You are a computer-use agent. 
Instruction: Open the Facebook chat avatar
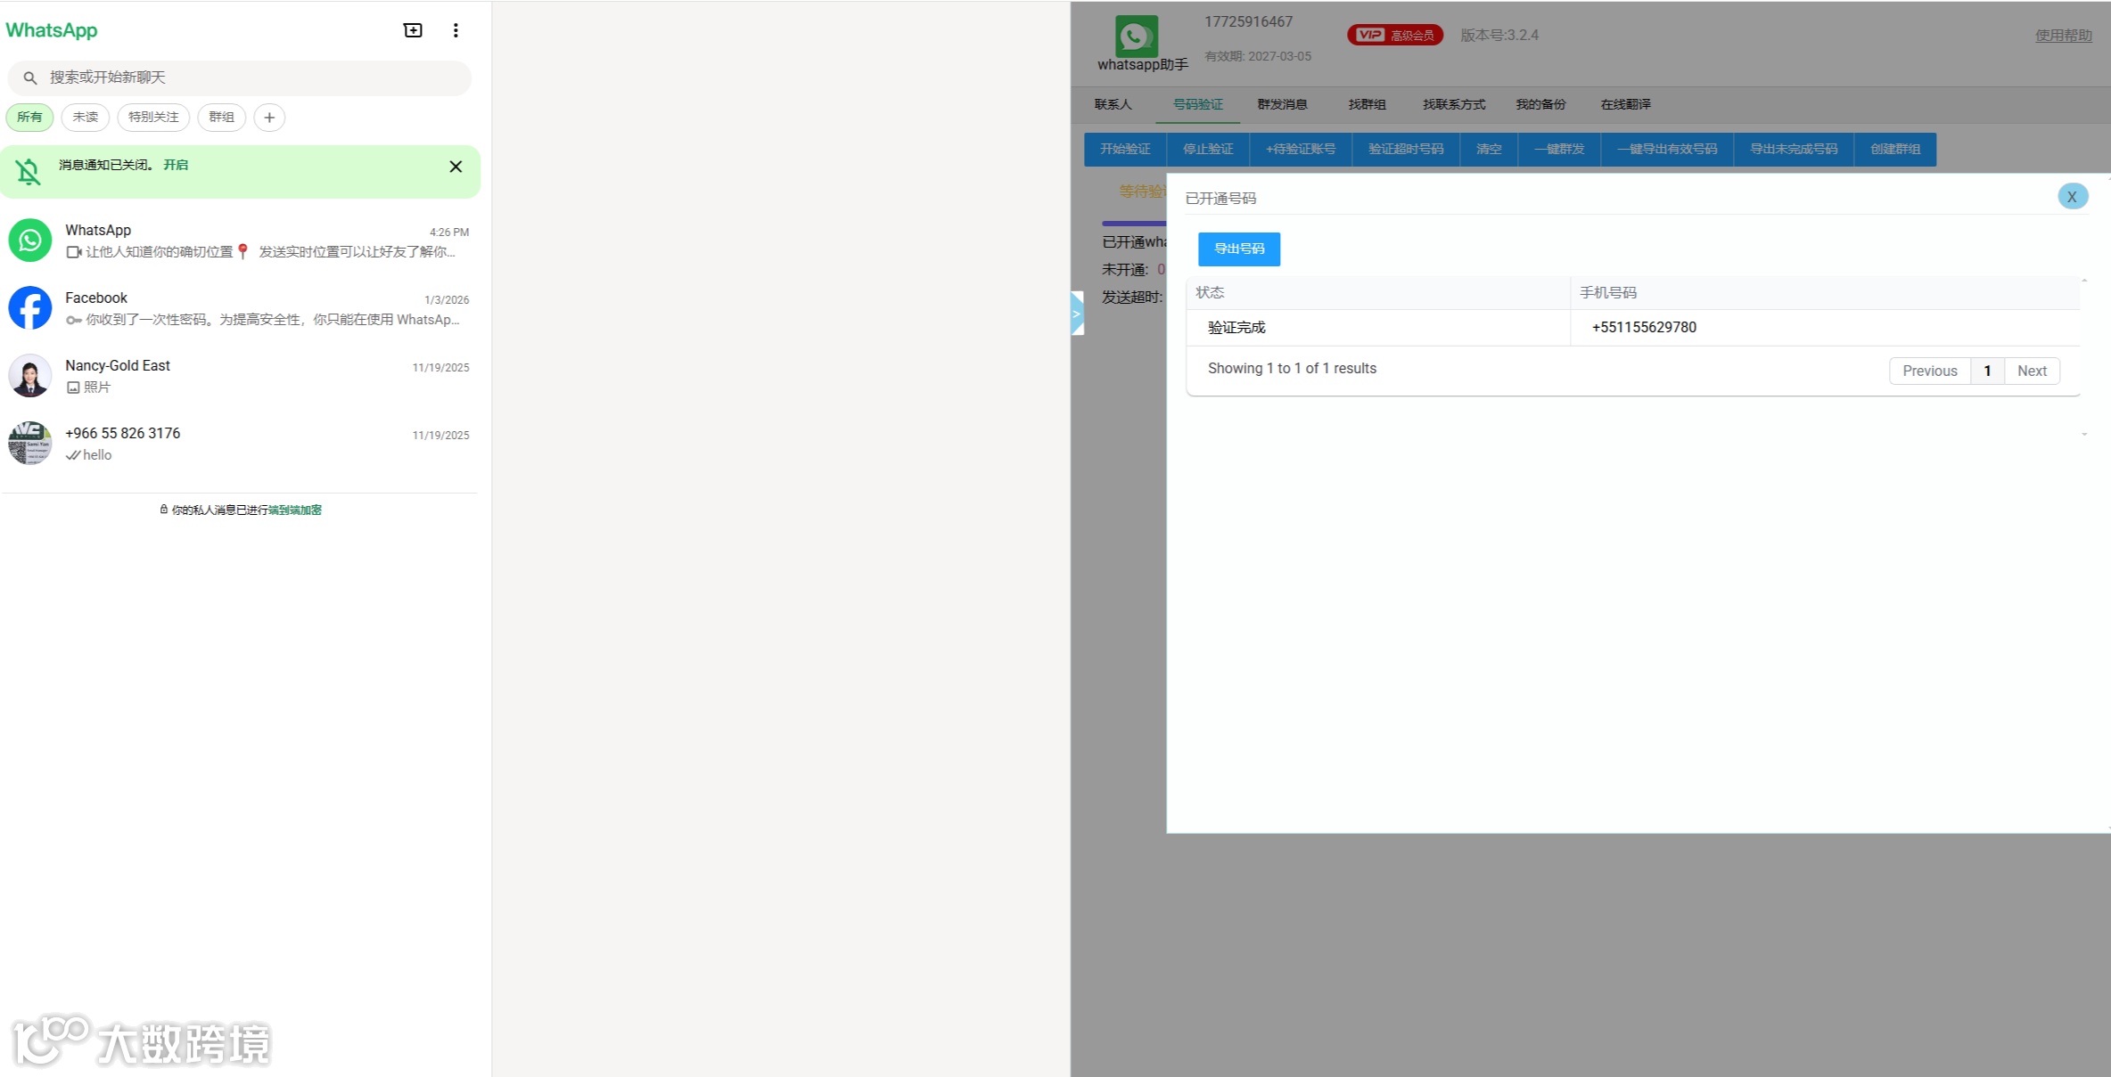30,308
